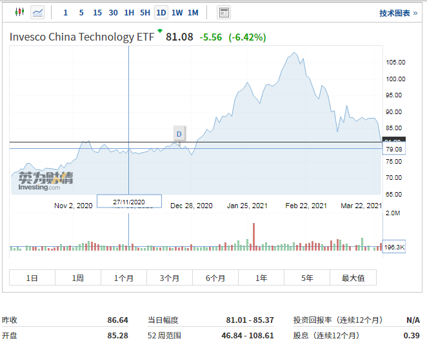This screenshot has width=427, height=339.
Task: Select the 5-minute interval
Action: coord(81,12)
